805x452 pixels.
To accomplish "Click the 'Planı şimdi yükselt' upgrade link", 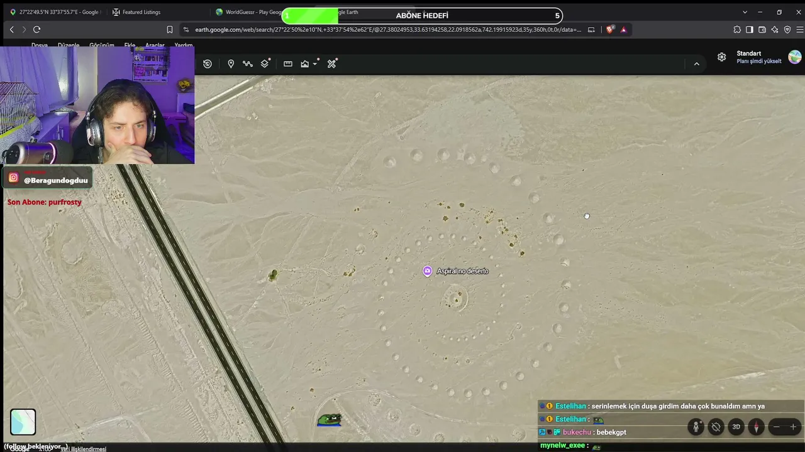I will pyautogui.click(x=759, y=62).
